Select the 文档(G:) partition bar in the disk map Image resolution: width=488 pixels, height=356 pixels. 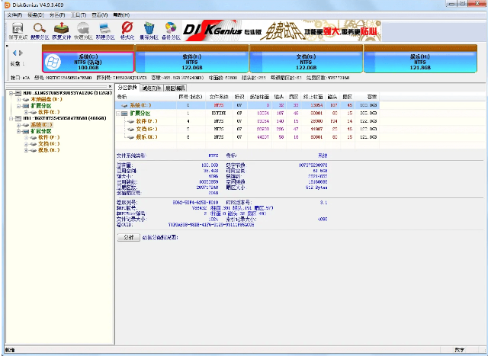pos(306,63)
